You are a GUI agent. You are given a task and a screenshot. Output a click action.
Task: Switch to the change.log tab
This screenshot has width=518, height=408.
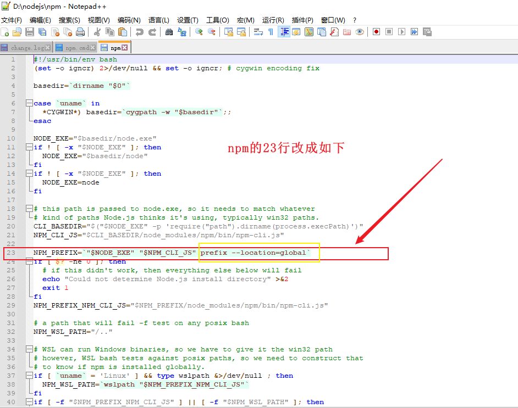pos(27,48)
